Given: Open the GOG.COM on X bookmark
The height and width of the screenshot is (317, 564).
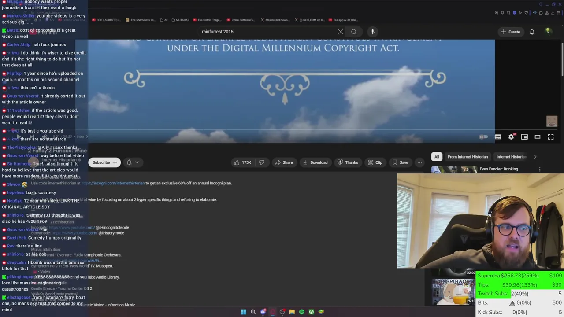Looking at the screenshot, I should click(x=309, y=20).
